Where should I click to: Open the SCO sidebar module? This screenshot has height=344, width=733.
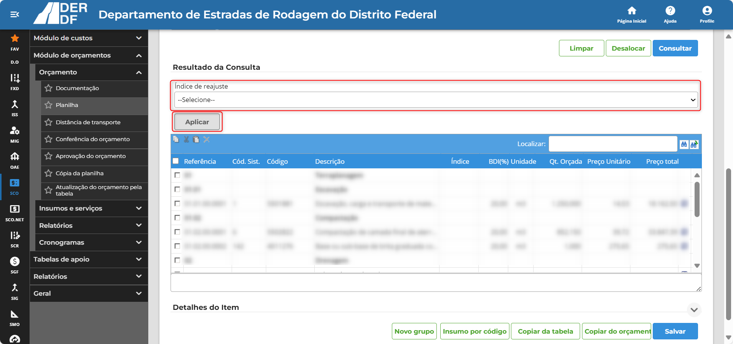click(x=15, y=187)
